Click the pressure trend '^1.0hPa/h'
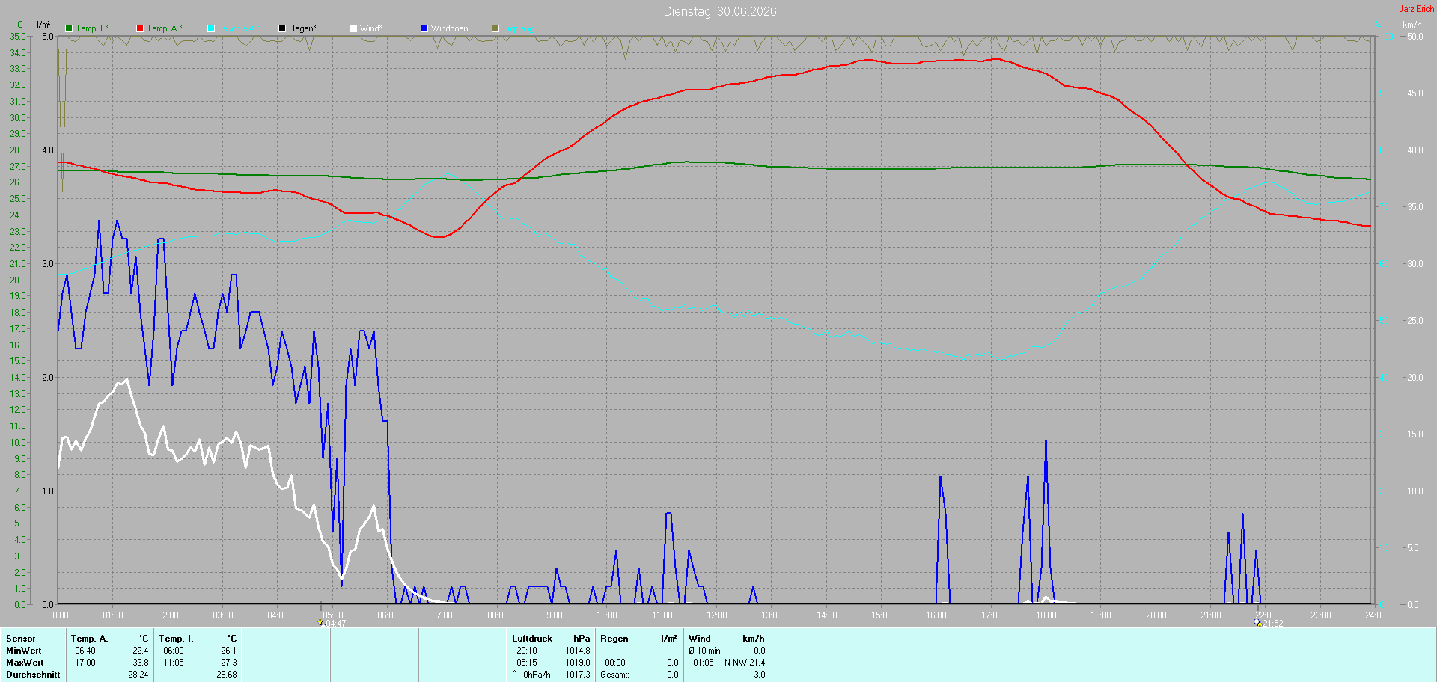Screen dimensions: 1437x682 click(x=531, y=675)
